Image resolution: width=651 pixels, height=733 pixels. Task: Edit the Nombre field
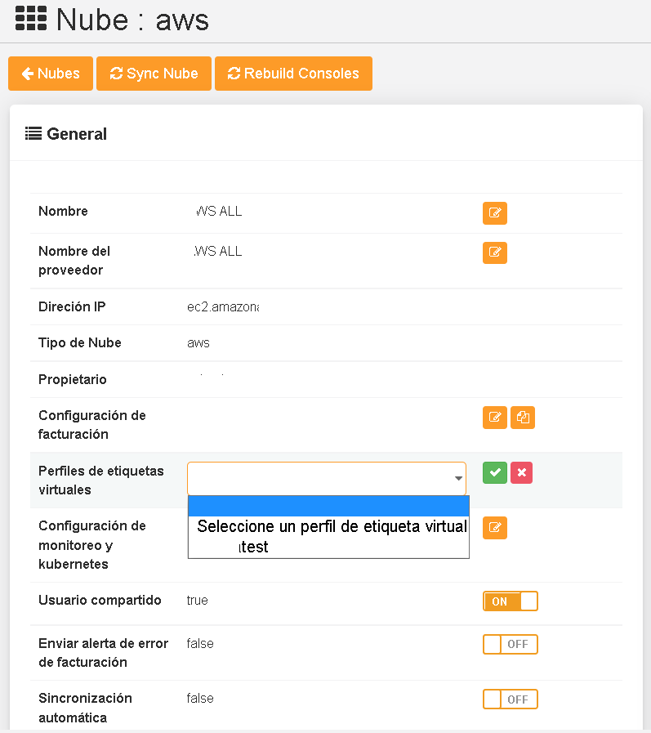pyautogui.click(x=494, y=213)
